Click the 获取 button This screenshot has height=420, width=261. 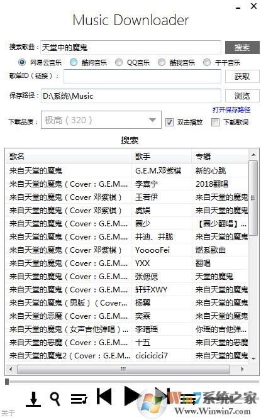click(242, 77)
